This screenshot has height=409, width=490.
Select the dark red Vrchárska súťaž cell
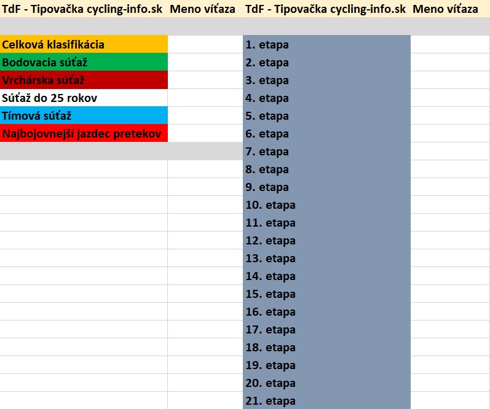pos(84,80)
